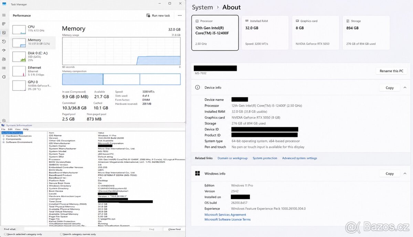This screenshot has width=413, height=237.
Task: Select the OS Name row in System Information
Action: [116, 136]
